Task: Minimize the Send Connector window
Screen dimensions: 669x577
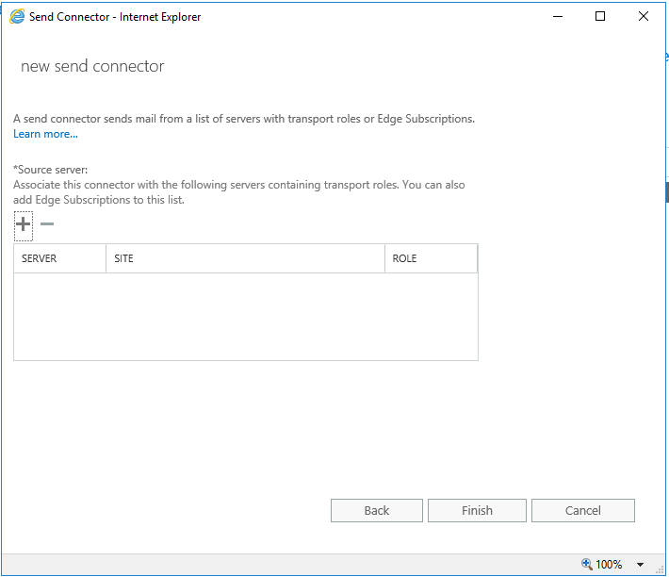Action: 558,17
